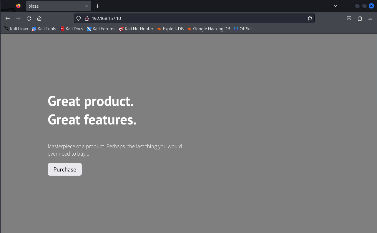This screenshot has width=377, height=233.
Task: Open the Kali Docs bookmark
Action: tap(72, 29)
